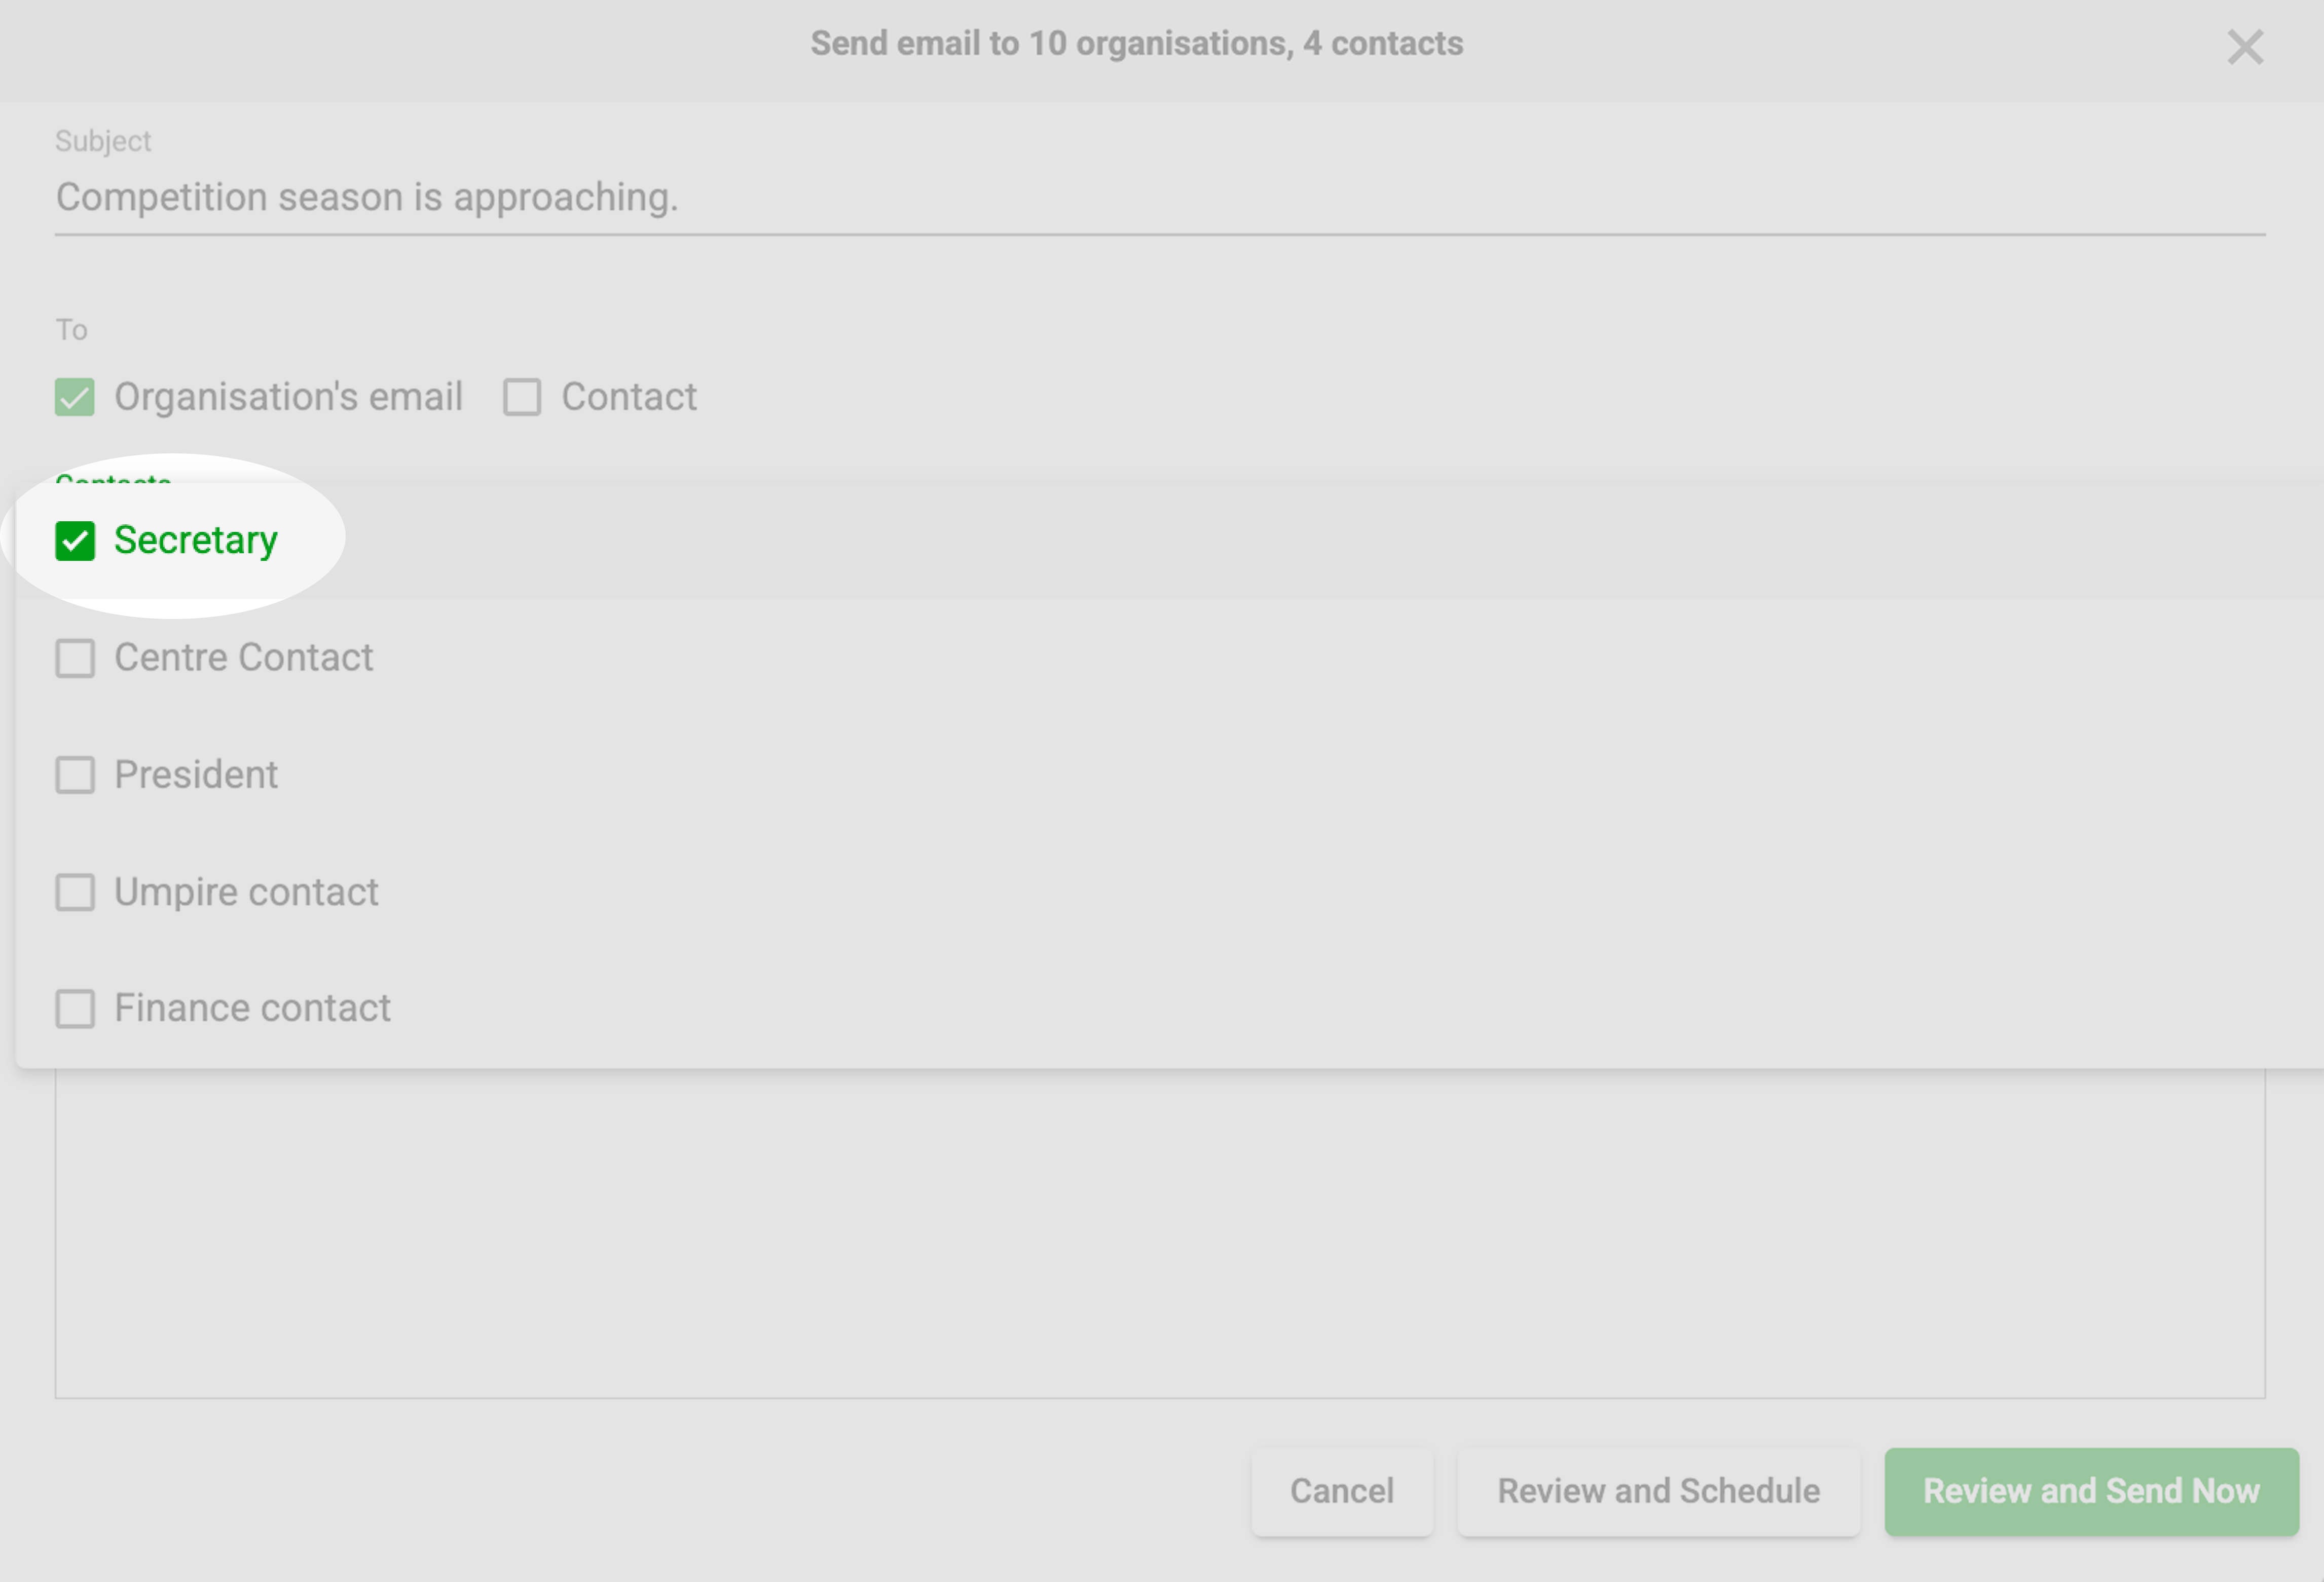This screenshot has width=2324, height=1582.
Task: Tick the President checkbox
Action: click(75, 775)
